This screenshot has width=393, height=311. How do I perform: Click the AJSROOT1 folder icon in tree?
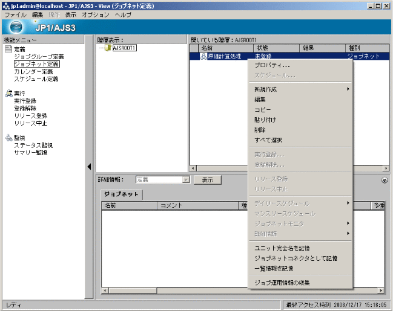pyautogui.click(x=108, y=48)
